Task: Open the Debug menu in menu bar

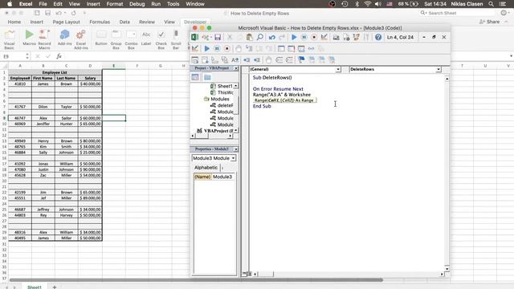Action: [137, 4]
